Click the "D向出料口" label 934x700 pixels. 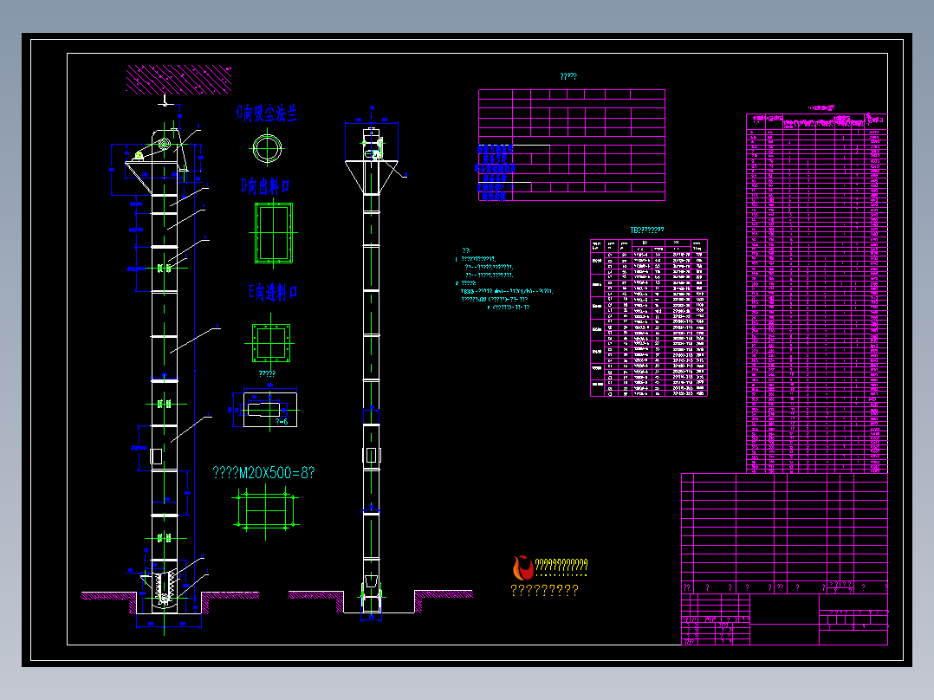[x=266, y=186]
